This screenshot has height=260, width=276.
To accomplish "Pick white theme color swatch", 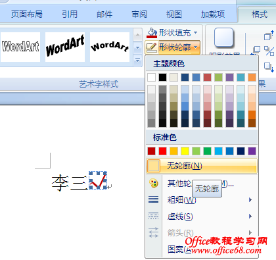I will (x=151, y=77).
